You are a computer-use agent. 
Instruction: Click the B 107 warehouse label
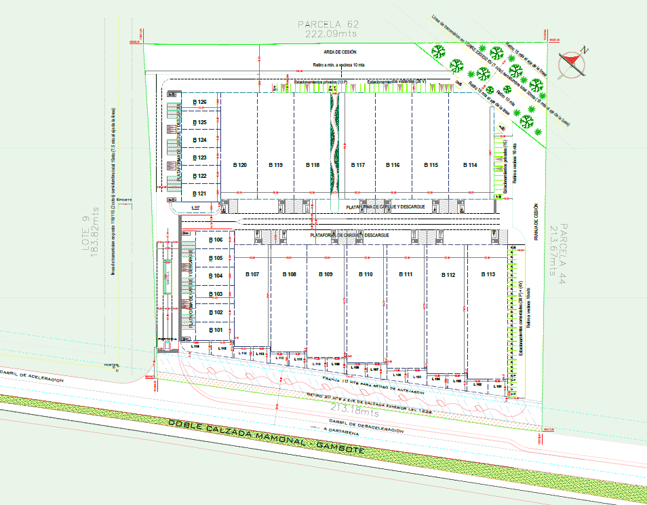tap(251, 275)
